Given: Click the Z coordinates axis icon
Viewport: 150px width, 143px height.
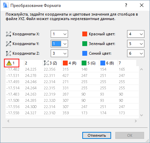Looking at the screenshot, I should click(8, 53).
